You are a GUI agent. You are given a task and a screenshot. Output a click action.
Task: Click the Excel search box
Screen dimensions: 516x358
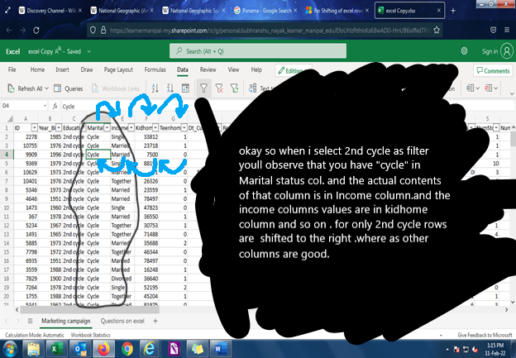pyautogui.click(x=258, y=51)
